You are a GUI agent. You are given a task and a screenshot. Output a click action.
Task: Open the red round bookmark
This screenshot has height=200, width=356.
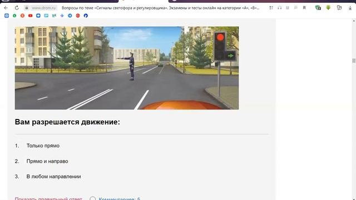click(x=78, y=16)
